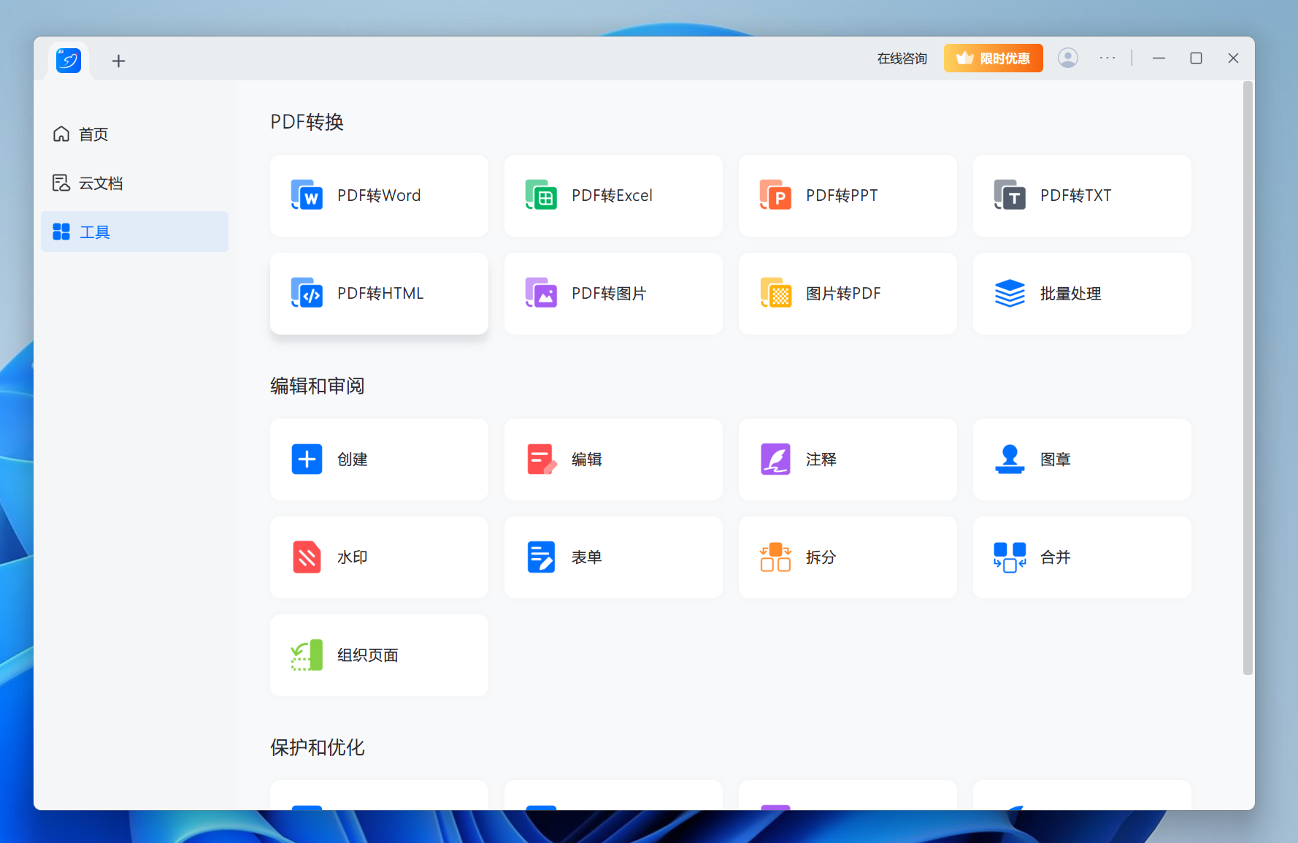The width and height of the screenshot is (1298, 843).
Task: Click the 拆分 label text
Action: [821, 557]
